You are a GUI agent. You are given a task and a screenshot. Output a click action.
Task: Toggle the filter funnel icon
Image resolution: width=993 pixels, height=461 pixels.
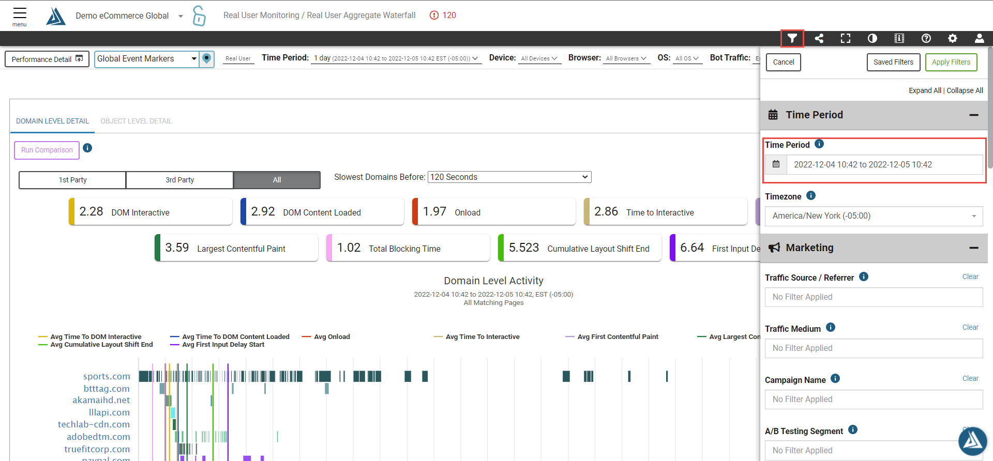(792, 38)
